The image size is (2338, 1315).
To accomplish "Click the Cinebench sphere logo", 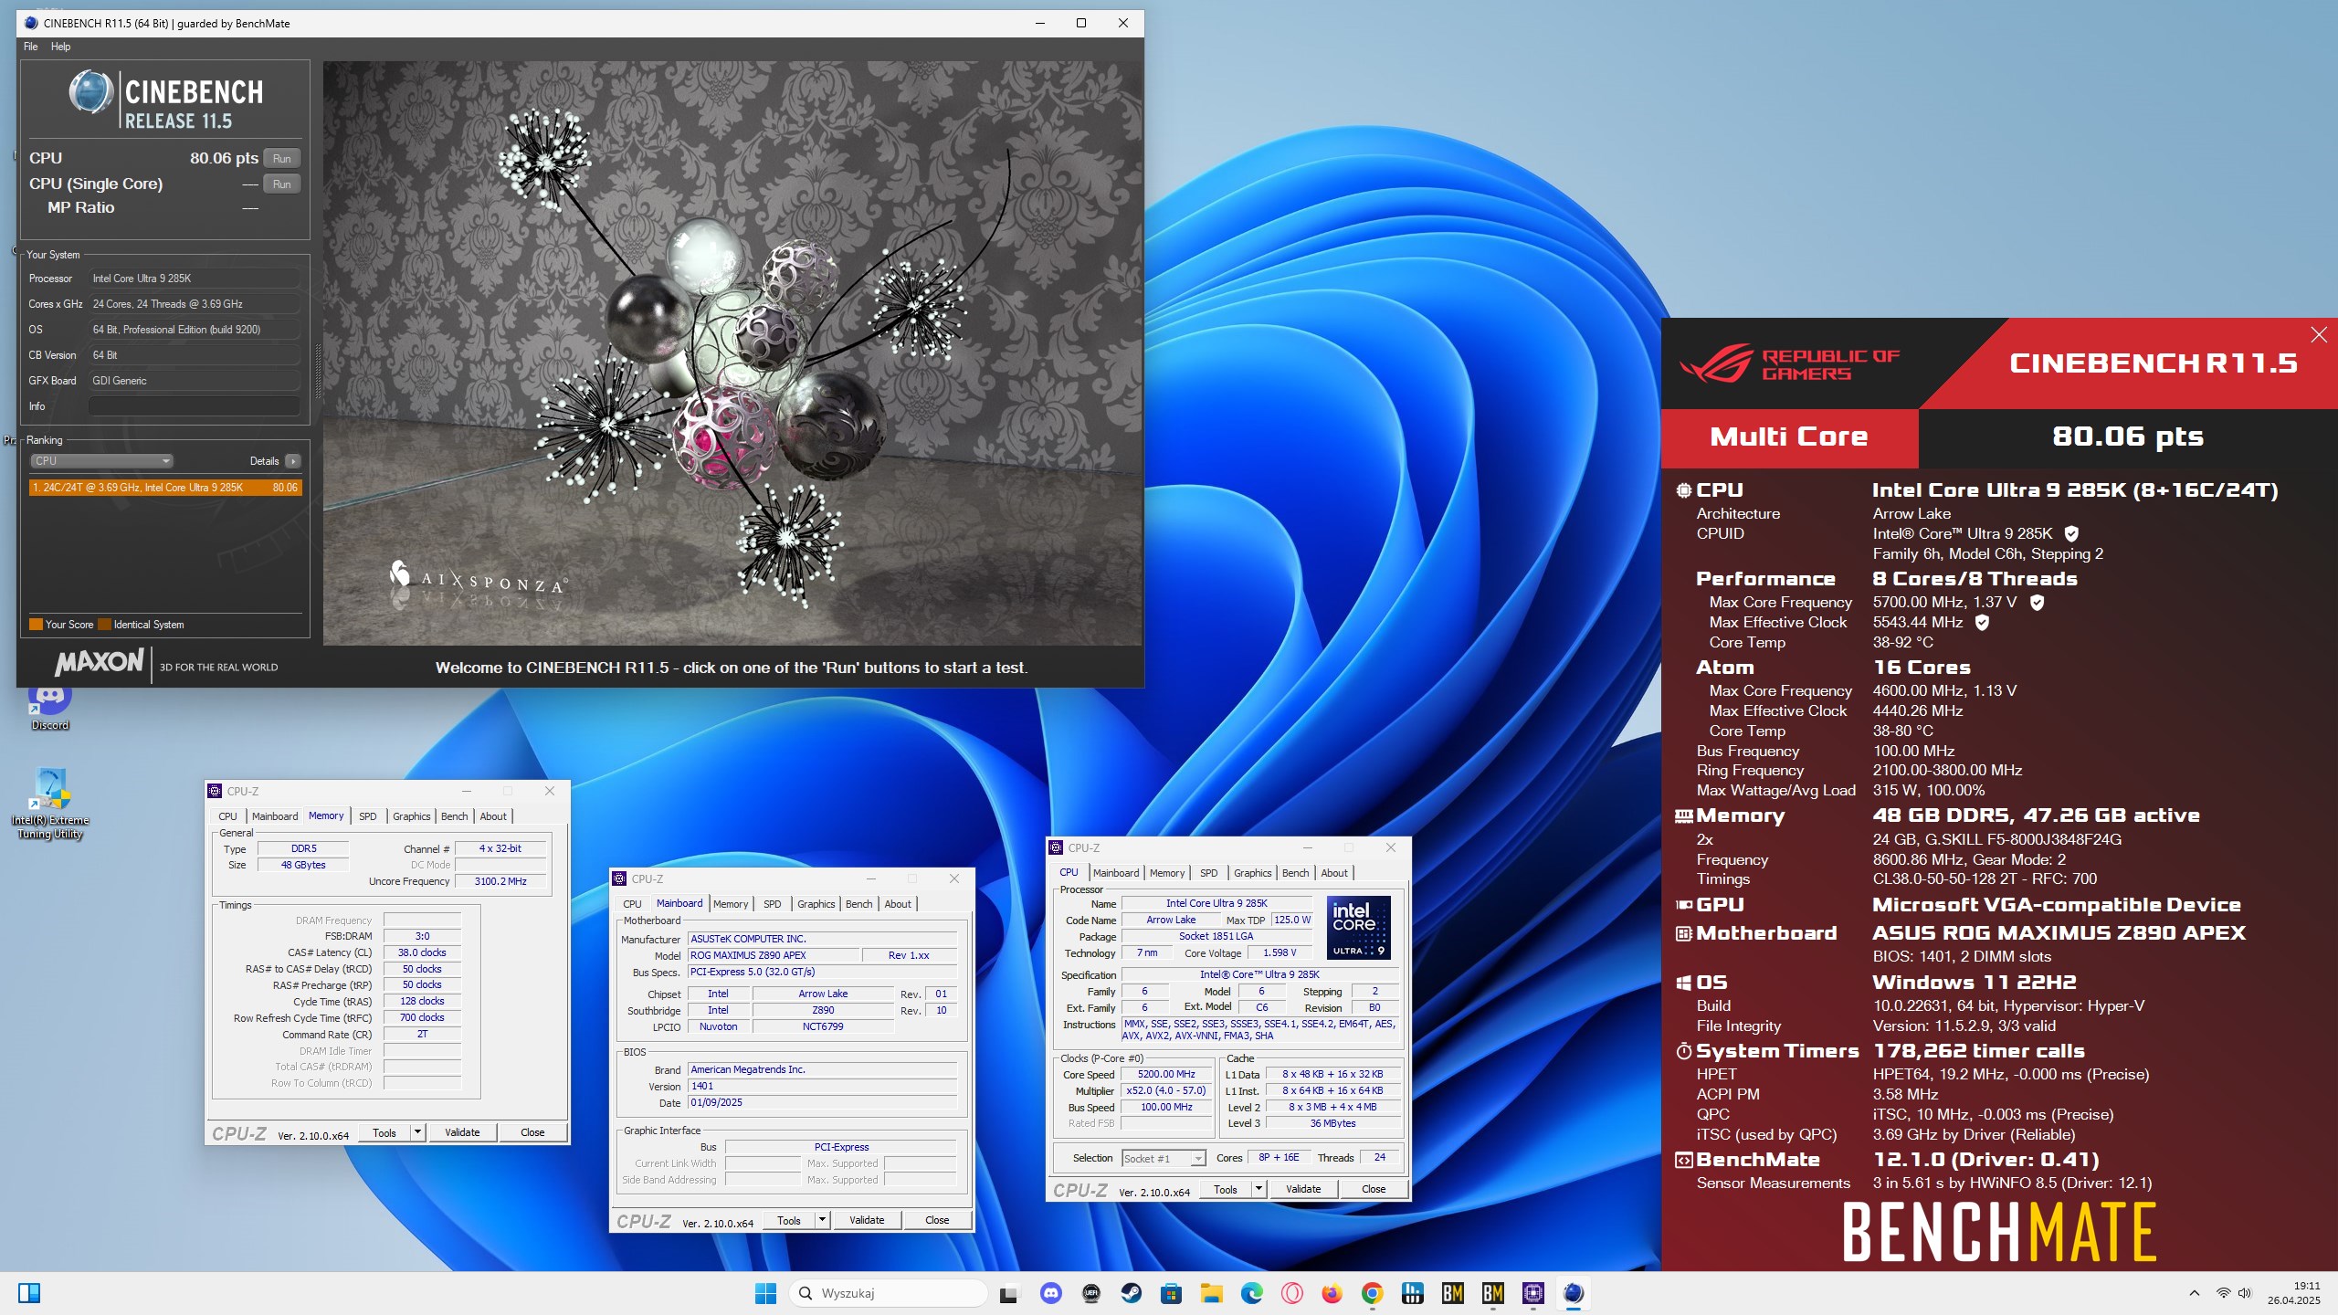I will pyautogui.click(x=91, y=93).
